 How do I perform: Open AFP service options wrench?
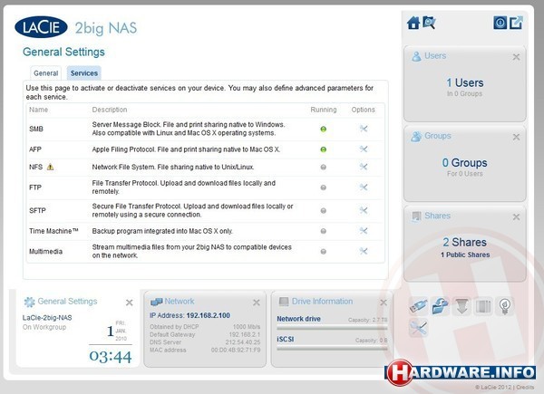(364, 149)
